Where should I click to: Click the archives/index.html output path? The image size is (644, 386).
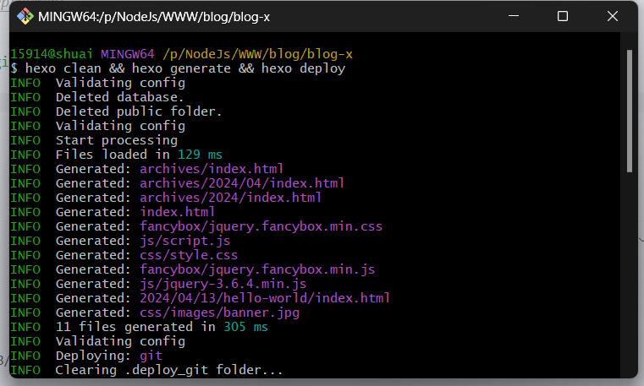point(212,169)
